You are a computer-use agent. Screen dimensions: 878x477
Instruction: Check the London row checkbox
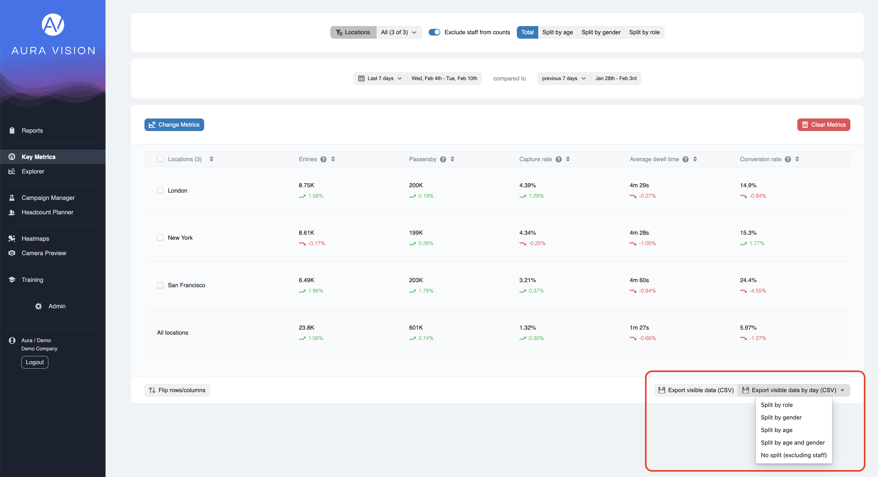pyautogui.click(x=160, y=190)
